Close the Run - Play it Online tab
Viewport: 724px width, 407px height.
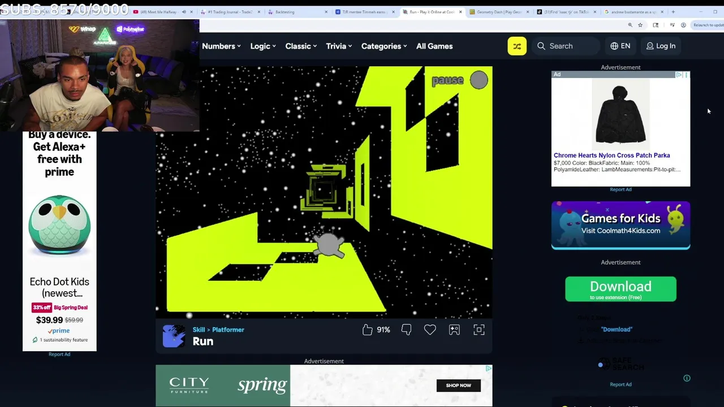[x=460, y=12]
